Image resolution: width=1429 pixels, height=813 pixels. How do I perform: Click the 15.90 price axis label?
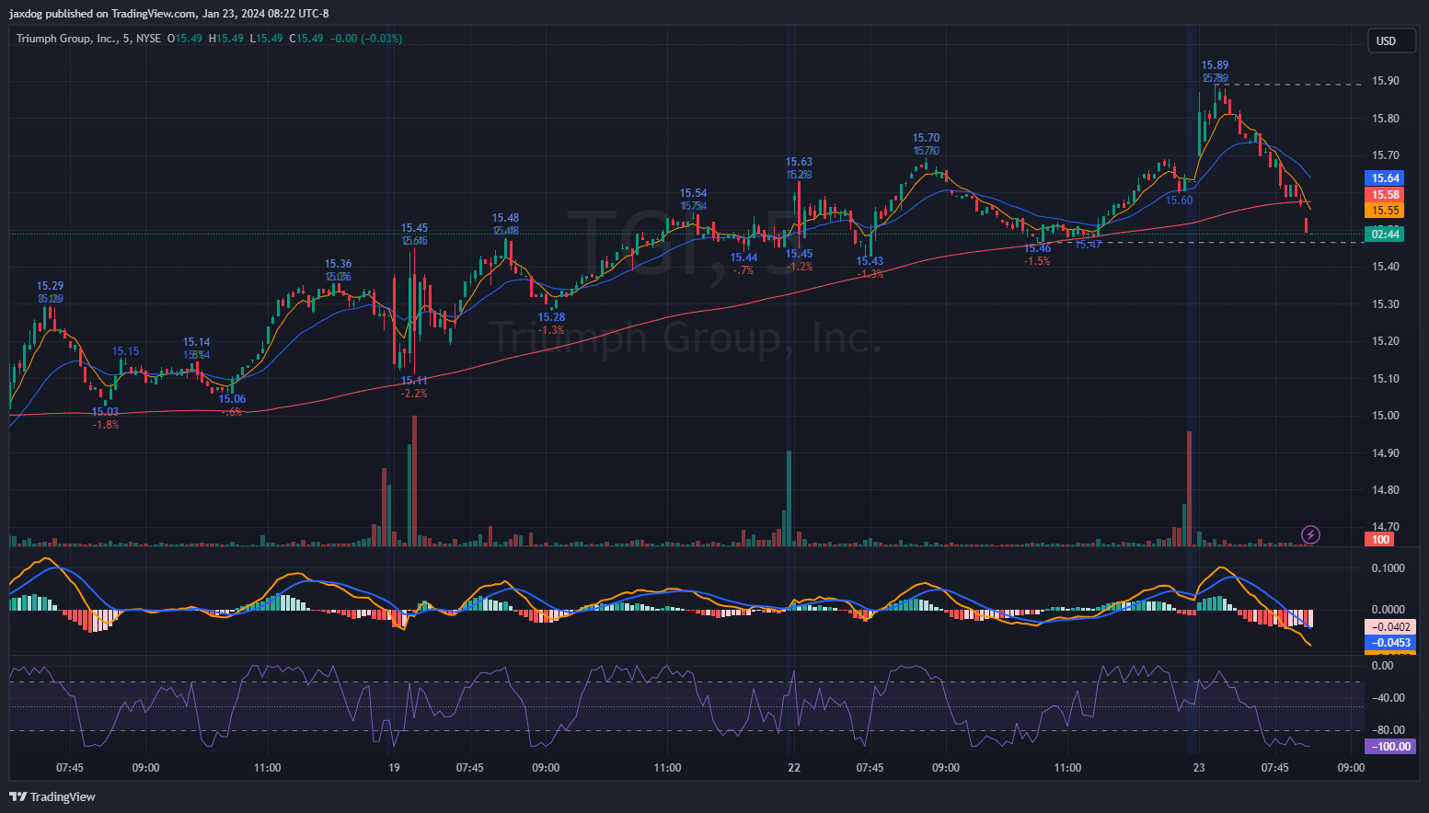[1385, 81]
